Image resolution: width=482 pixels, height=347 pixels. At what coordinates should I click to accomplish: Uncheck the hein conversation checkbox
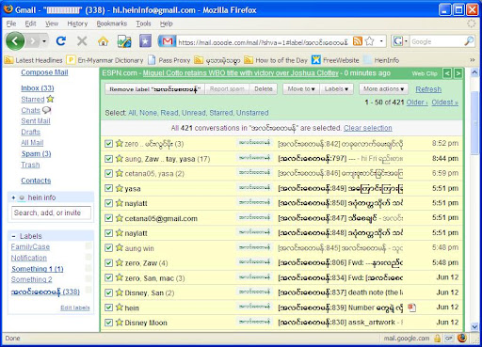click(108, 308)
